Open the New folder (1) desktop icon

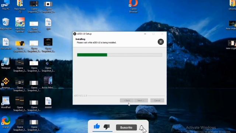coord(20,6)
